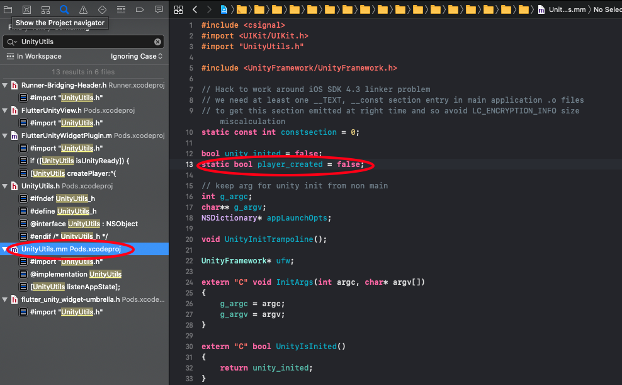The height and width of the screenshot is (385, 622).
Task: Click 'appLaunchOpts' on line 18
Action: (x=297, y=218)
